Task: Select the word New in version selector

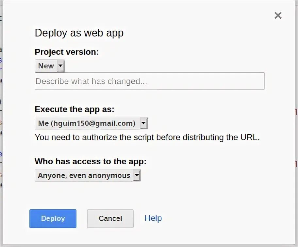Action: click(x=46, y=66)
